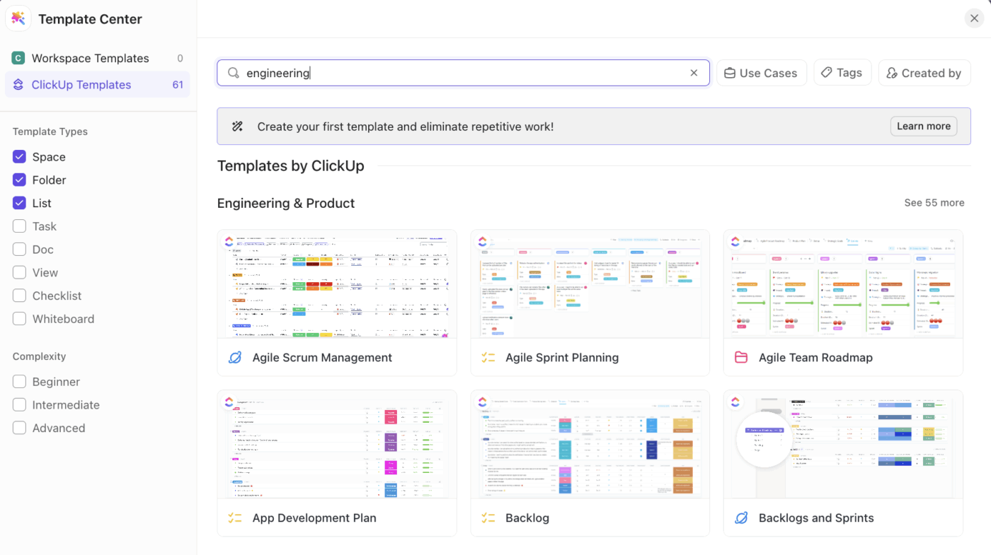
Task: Click the magnifier icon in search field
Action: (233, 73)
